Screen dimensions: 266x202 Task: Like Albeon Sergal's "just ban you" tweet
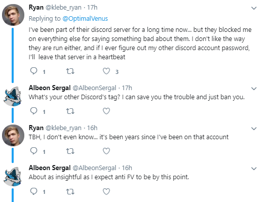(106, 111)
